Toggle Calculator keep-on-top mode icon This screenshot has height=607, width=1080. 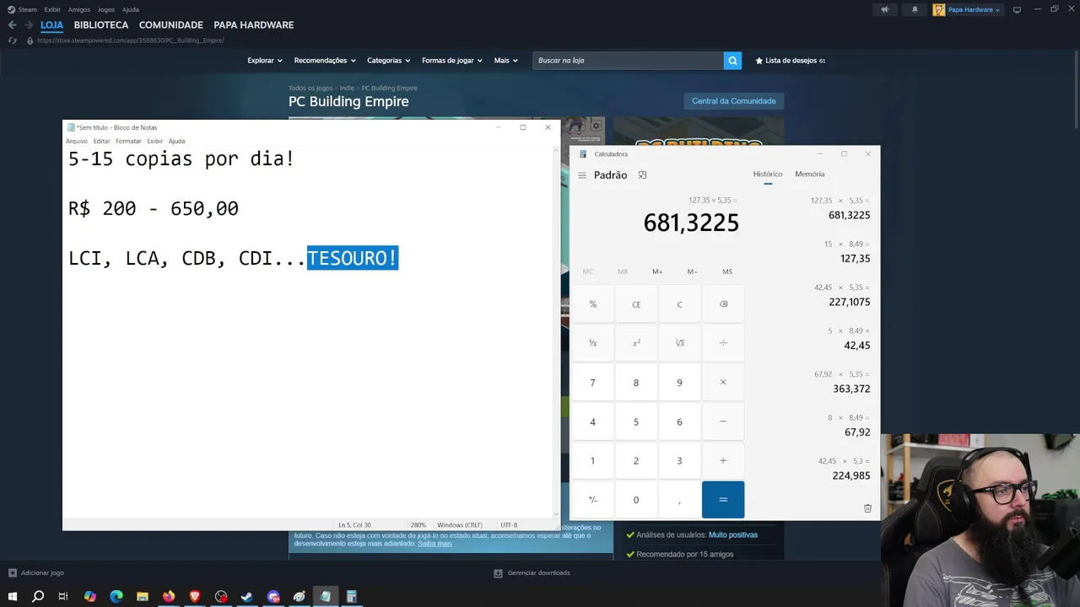tap(642, 175)
